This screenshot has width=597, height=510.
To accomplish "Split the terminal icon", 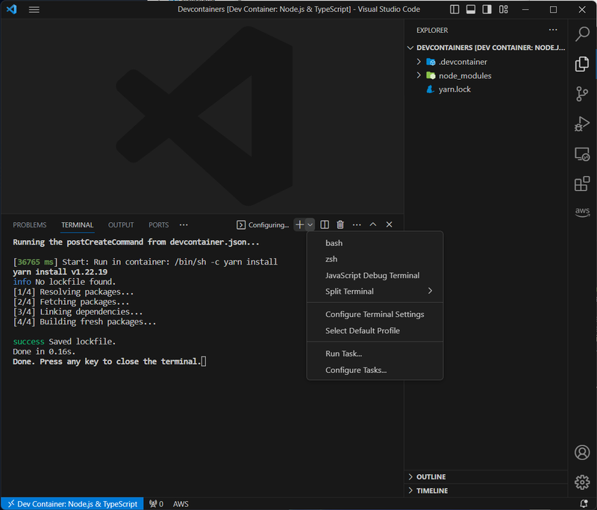I will 325,224.
